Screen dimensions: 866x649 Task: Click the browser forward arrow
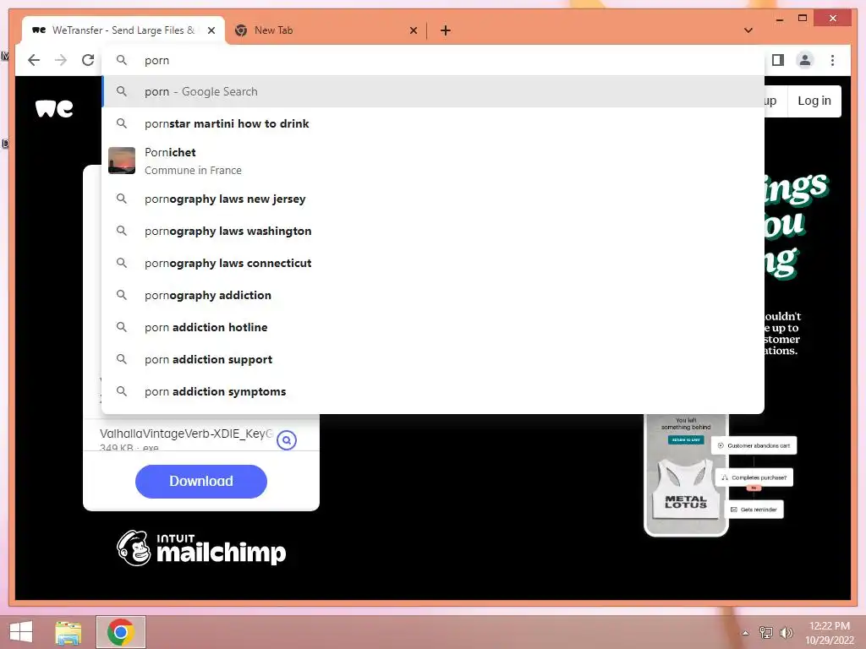(x=61, y=60)
